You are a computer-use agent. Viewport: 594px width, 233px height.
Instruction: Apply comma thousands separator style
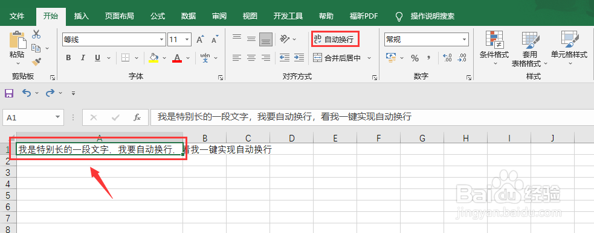[429, 58]
